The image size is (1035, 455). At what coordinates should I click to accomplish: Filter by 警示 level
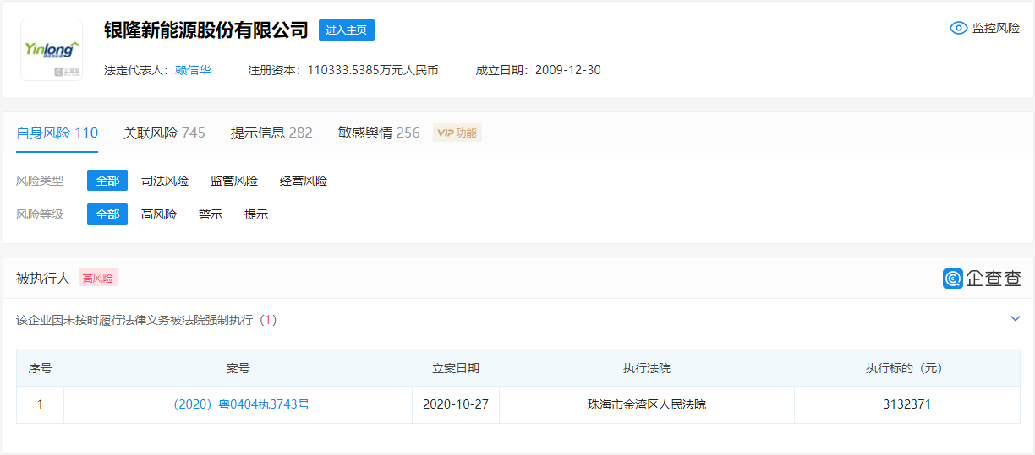pyautogui.click(x=211, y=214)
